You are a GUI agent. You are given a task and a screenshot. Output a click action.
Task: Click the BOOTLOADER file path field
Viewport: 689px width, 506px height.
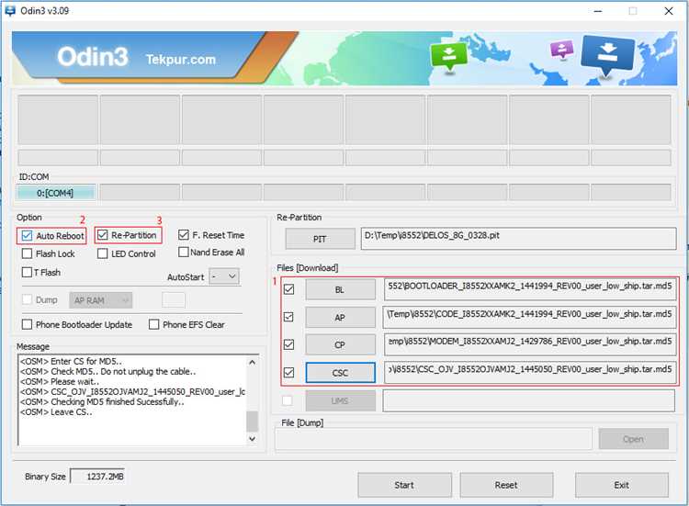tap(529, 289)
